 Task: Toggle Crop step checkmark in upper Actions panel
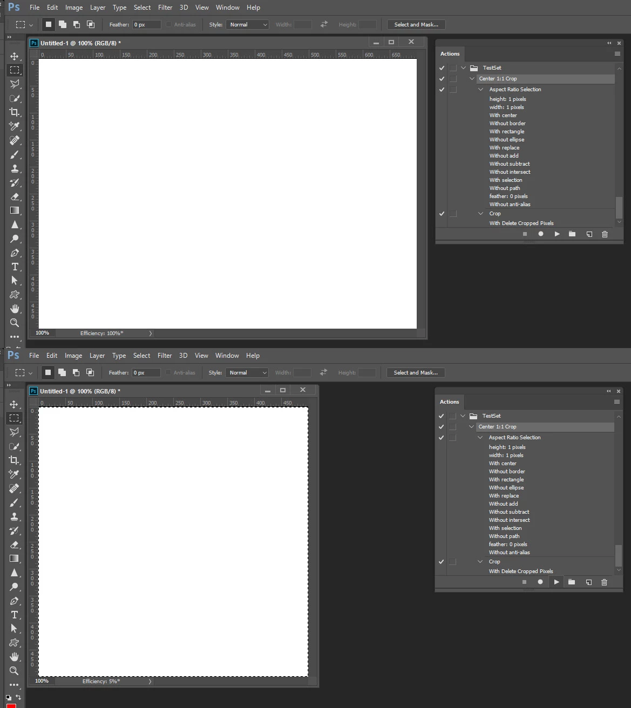click(x=442, y=214)
